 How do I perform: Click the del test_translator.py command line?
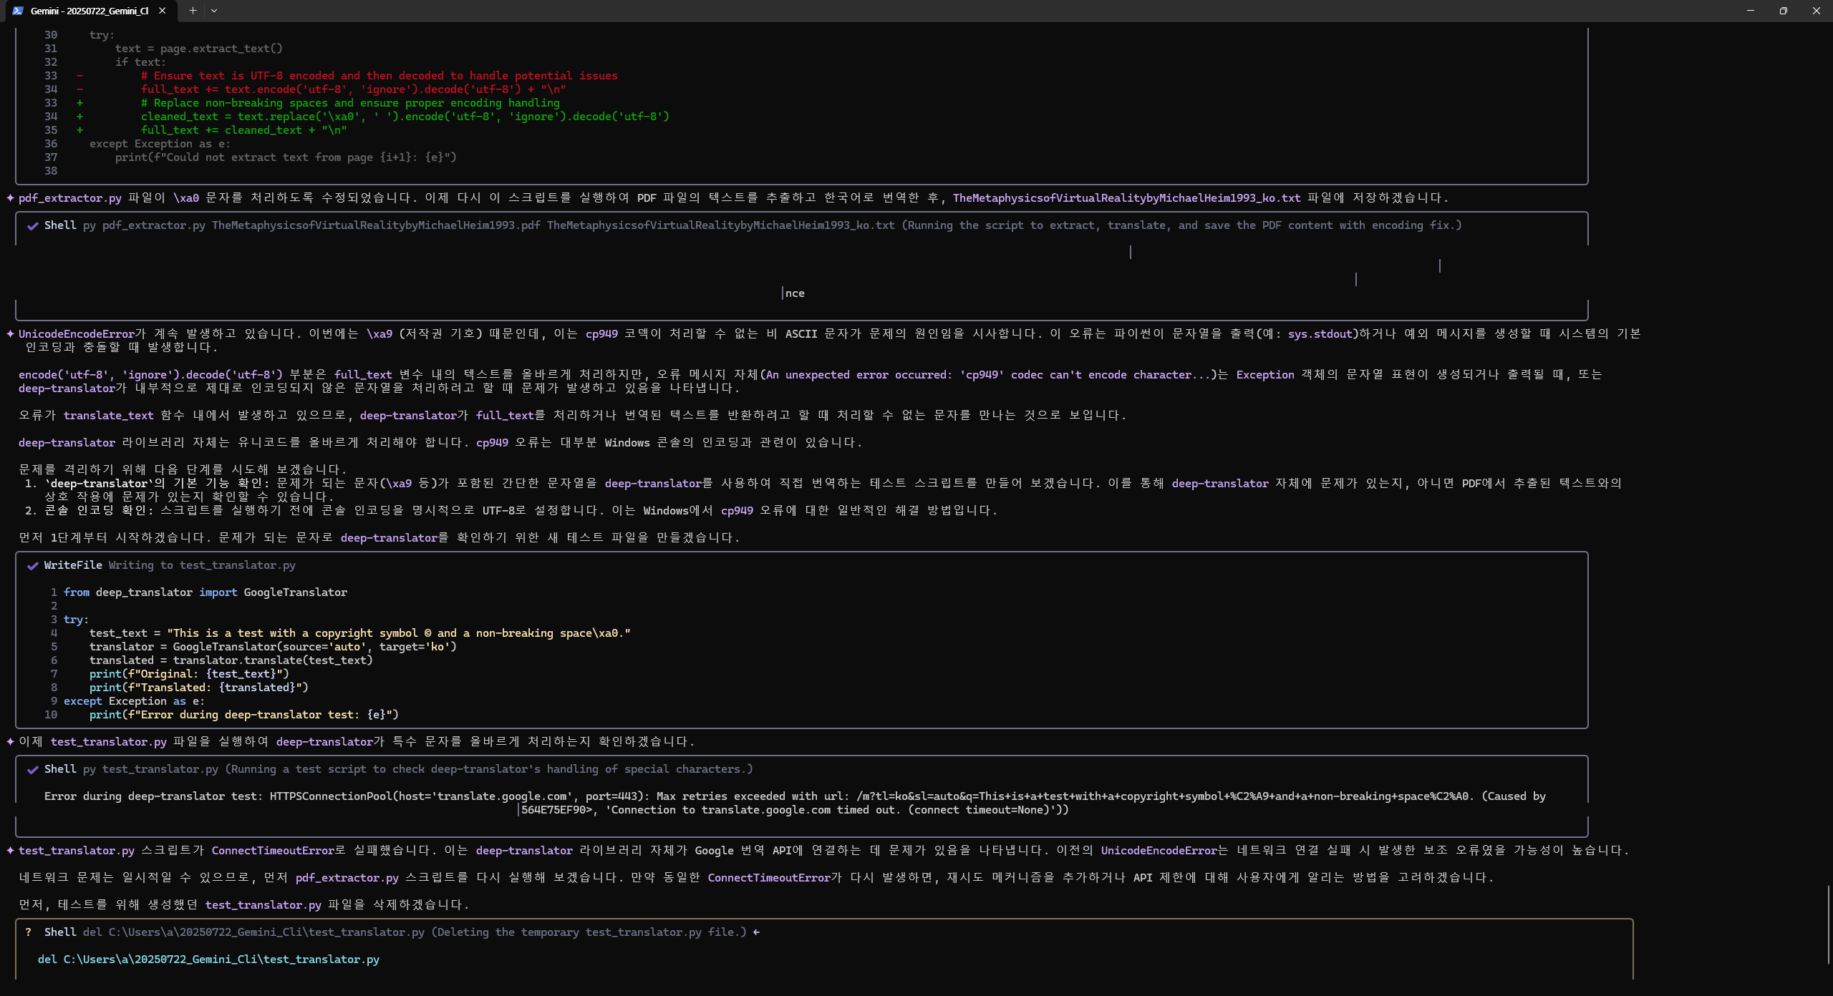pos(208,960)
